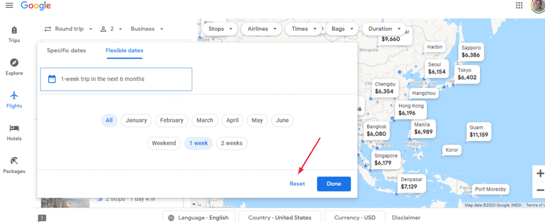545x222 pixels.
Task: Click the passengers person icon
Action: (103, 29)
